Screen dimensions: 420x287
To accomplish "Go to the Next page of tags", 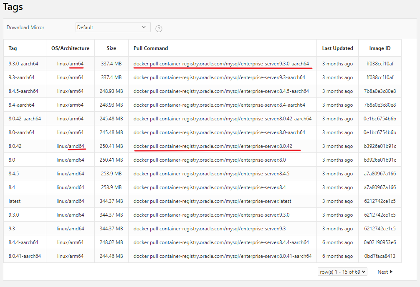I will point(385,272).
